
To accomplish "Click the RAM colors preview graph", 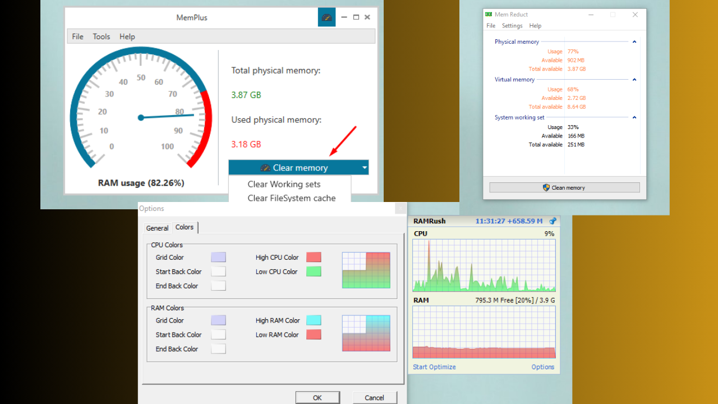I will [x=366, y=333].
